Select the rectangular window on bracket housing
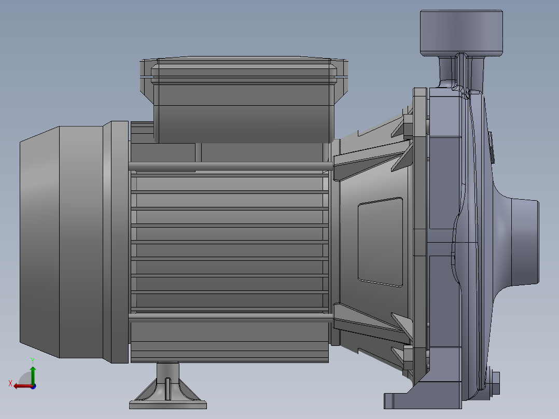 click(x=381, y=242)
